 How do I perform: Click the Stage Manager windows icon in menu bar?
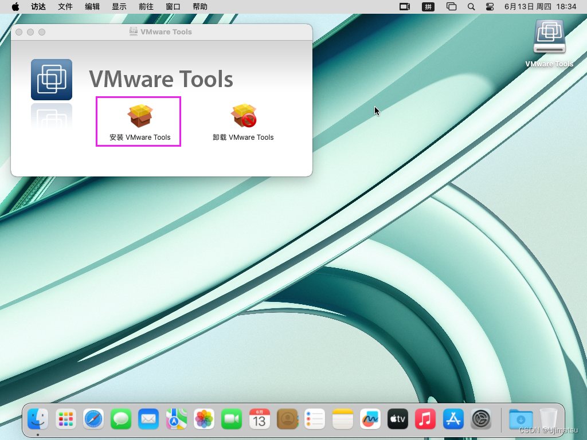[x=452, y=7]
